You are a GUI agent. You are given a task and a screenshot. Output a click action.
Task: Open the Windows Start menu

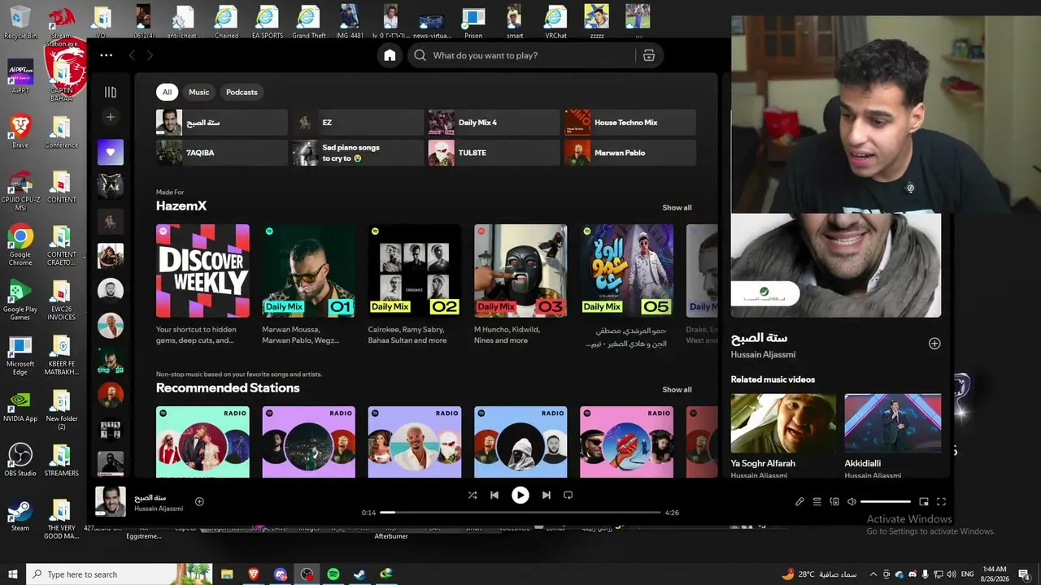click(13, 574)
